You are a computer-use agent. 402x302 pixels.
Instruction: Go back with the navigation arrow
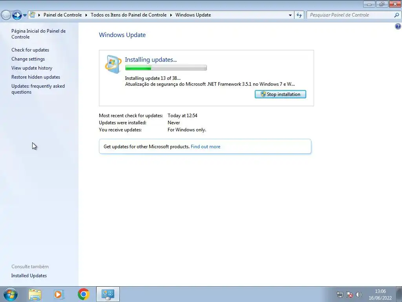coord(6,15)
